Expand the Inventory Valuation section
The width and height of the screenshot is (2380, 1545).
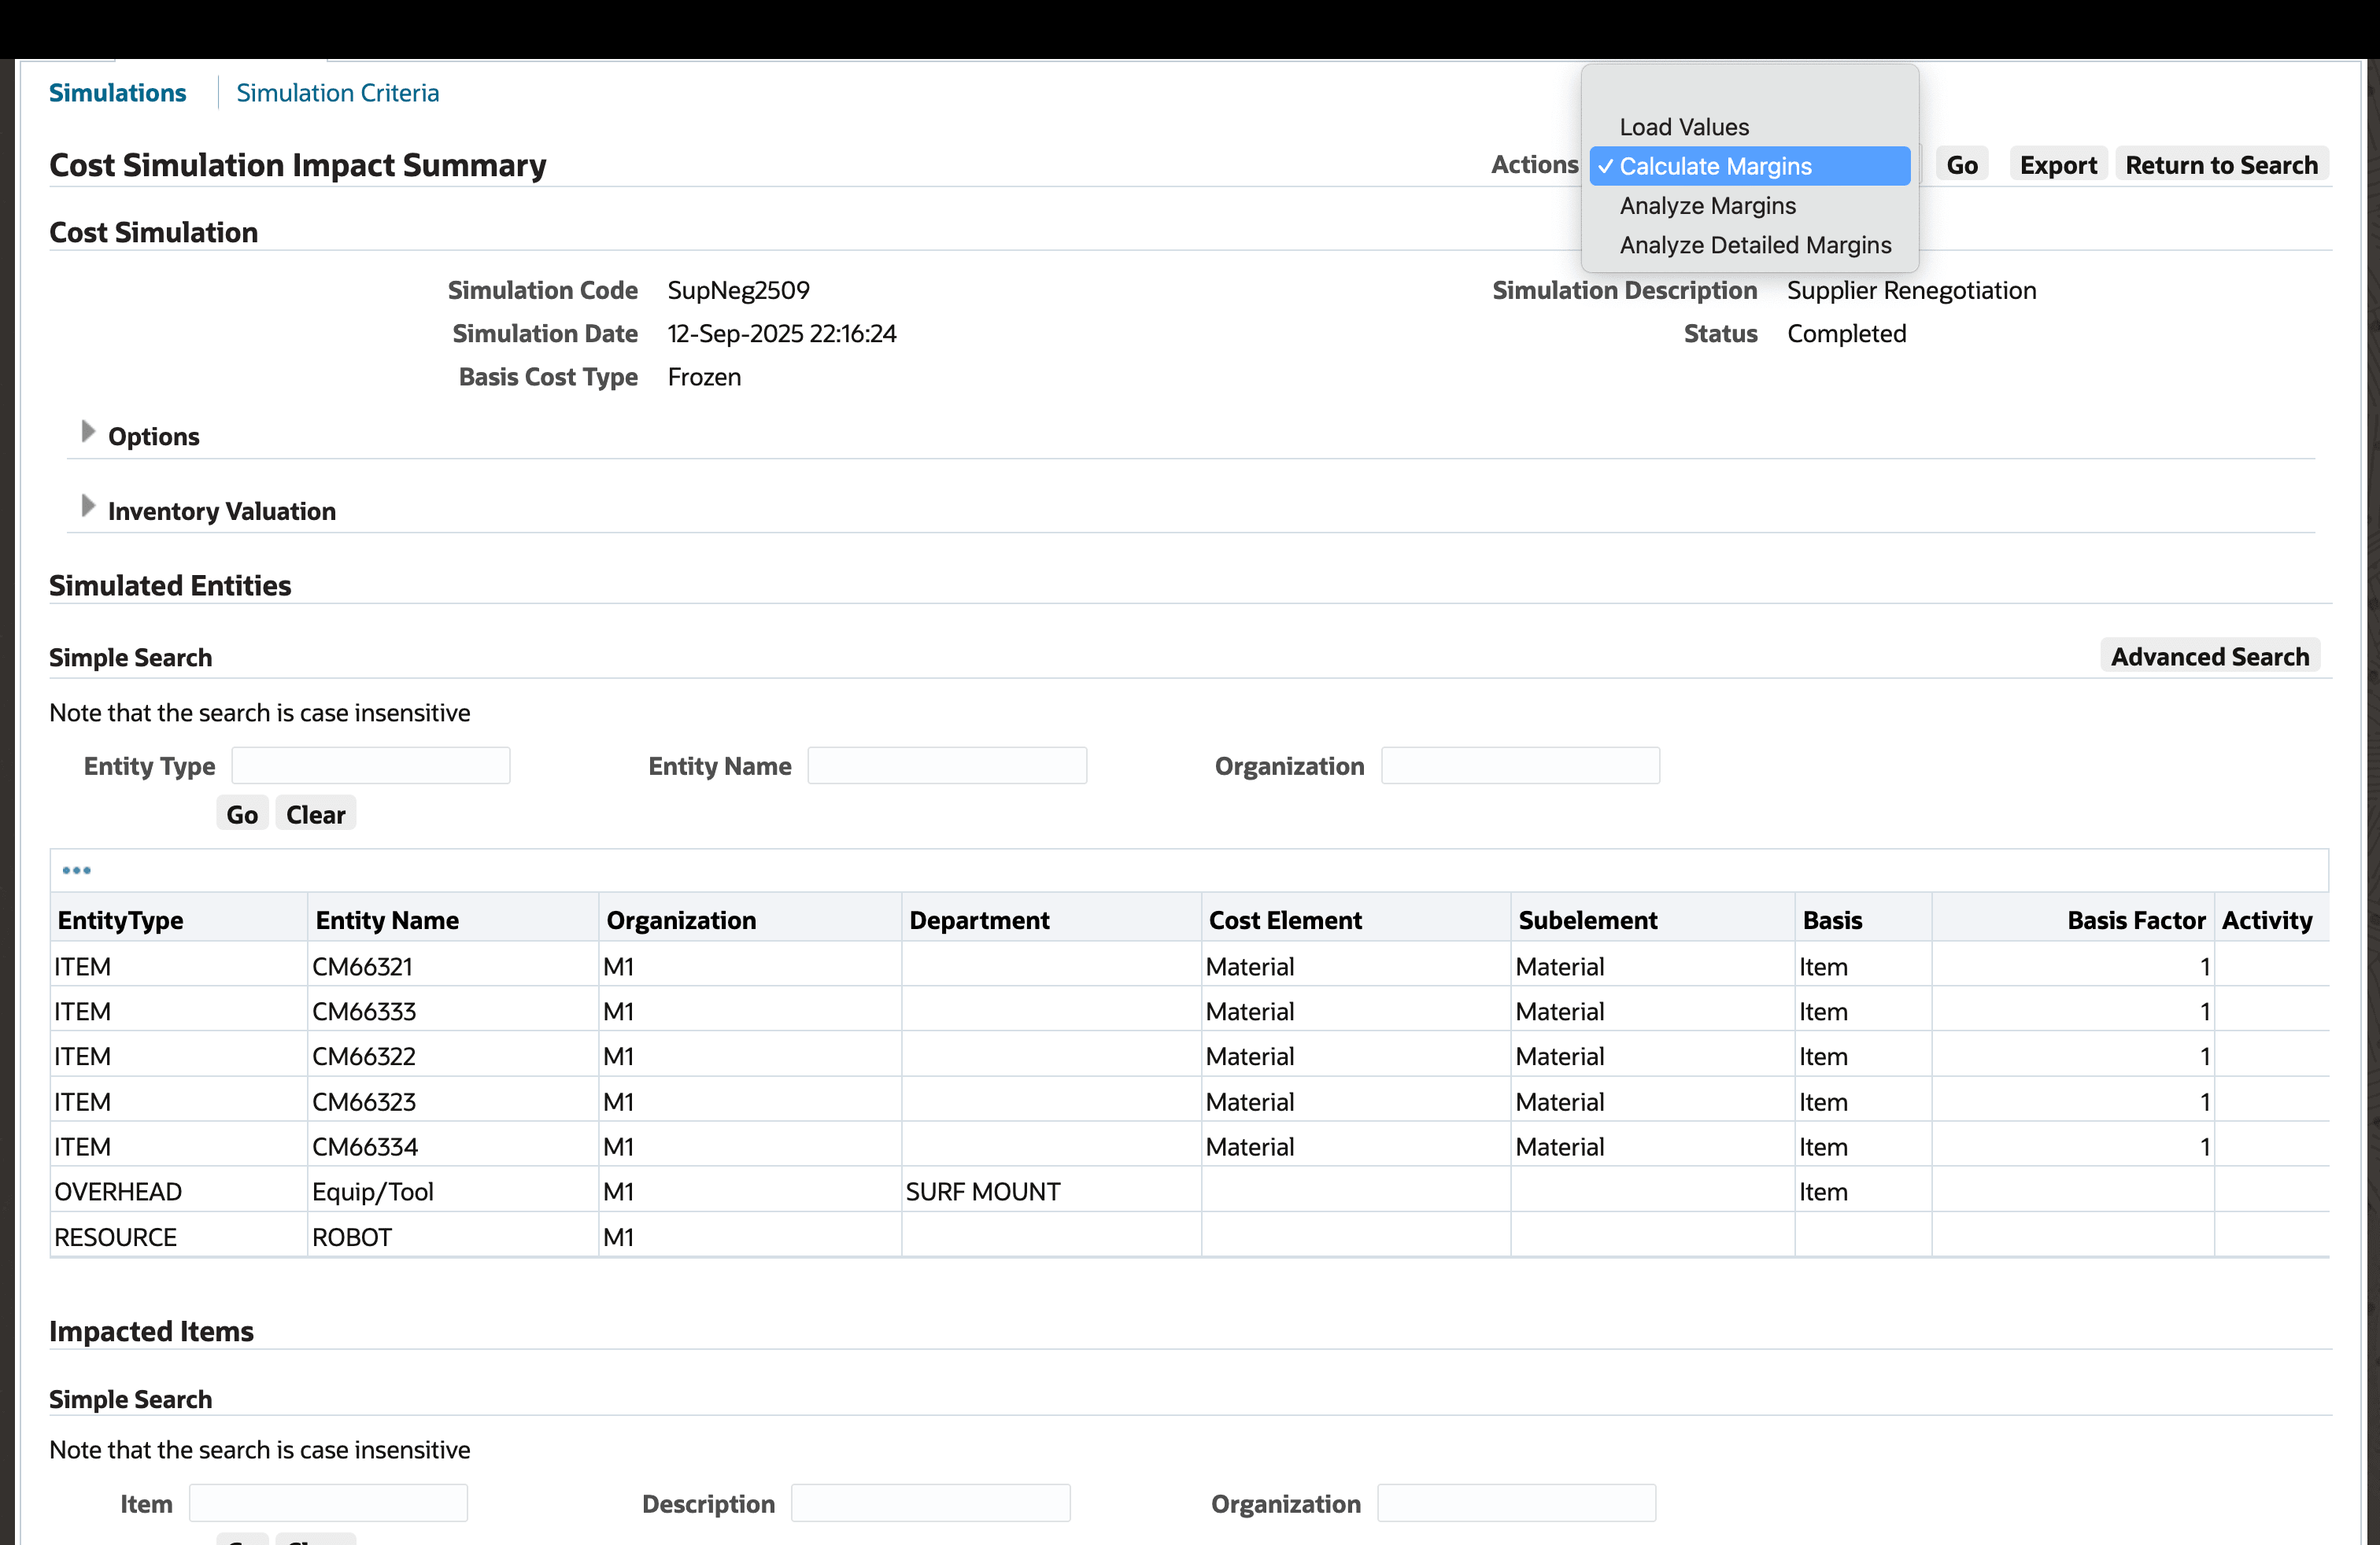tap(88, 507)
